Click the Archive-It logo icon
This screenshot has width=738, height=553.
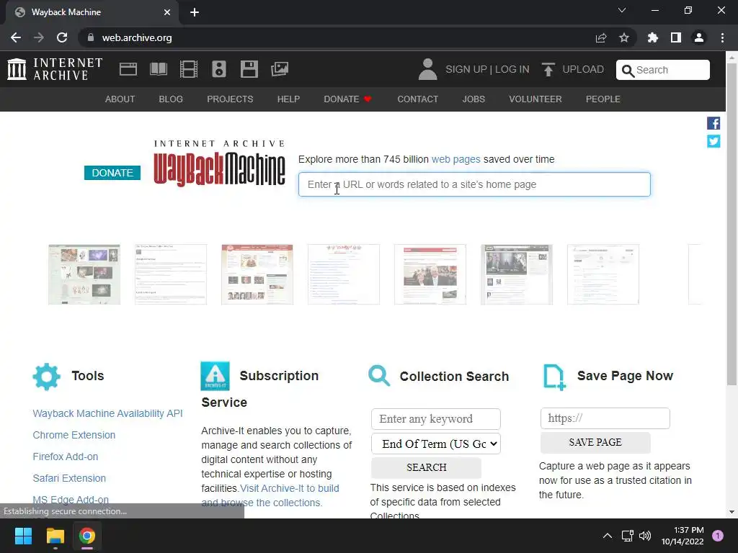215,376
